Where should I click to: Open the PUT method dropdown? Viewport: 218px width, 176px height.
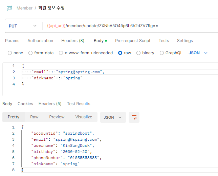point(23,26)
